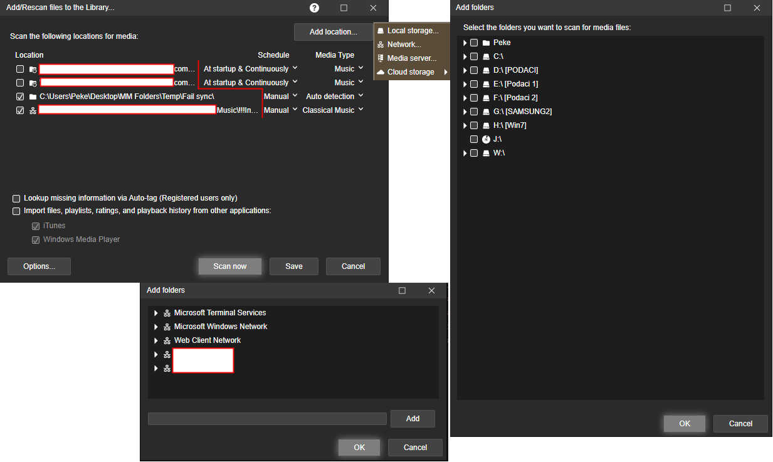The width and height of the screenshot is (773, 462).
Task: Uncheck the Fail sync folder location checkbox
Action: [20, 97]
